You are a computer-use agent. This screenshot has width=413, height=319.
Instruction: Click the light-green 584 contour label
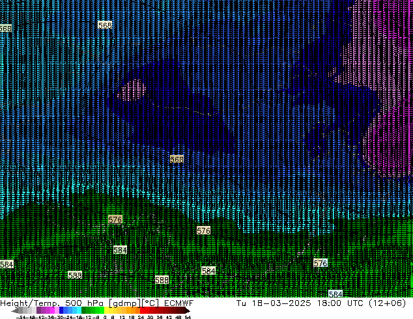pyautogui.click(x=120, y=250)
